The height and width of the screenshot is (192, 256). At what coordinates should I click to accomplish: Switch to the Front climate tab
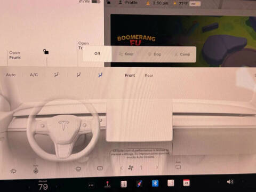point(130,75)
